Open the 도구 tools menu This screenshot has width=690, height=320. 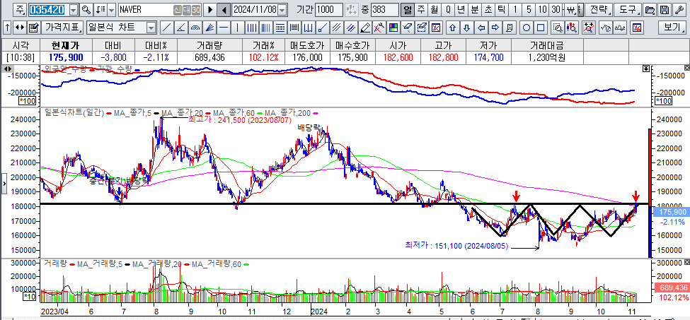[626, 10]
